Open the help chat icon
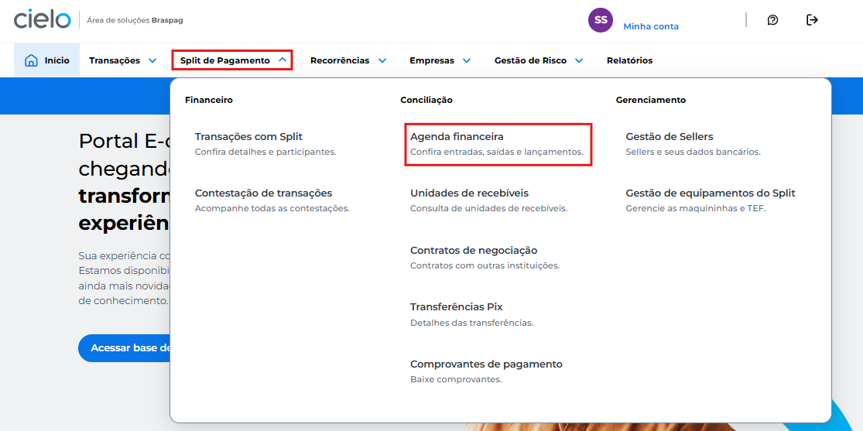The image size is (863, 431). 772,20
